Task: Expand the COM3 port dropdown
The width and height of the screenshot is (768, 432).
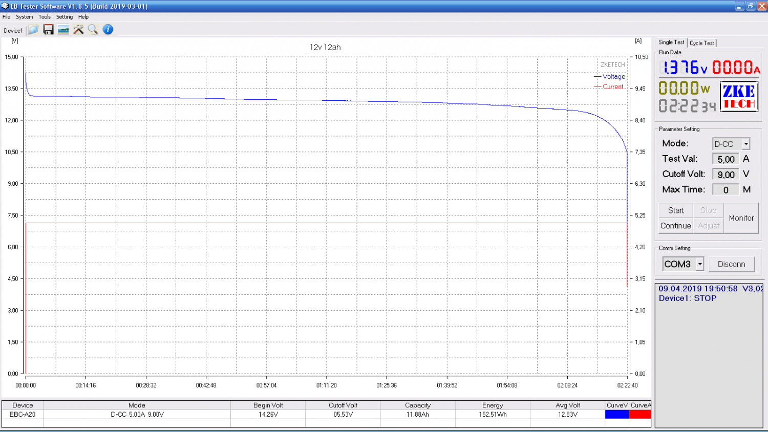Action: point(700,264)
